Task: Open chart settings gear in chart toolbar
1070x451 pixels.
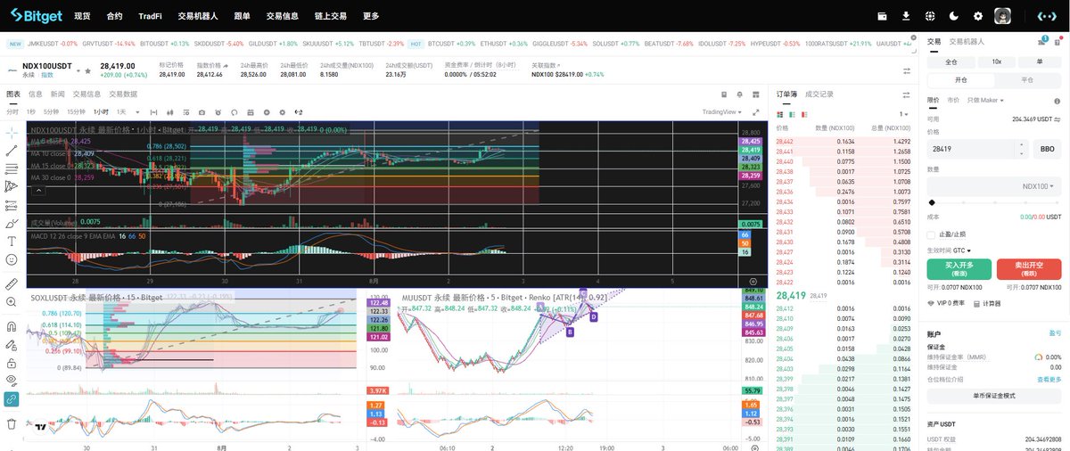Action: (x=282, y=112)
